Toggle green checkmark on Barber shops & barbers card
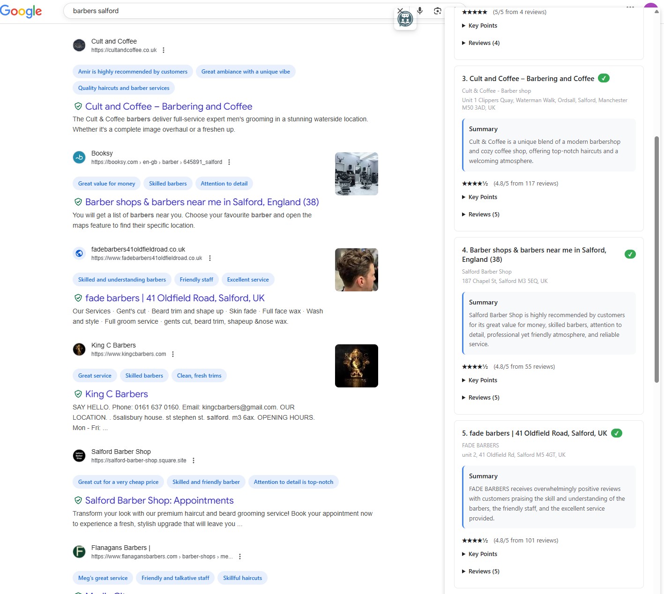This screenshot has height=594, width=664. tap(630, 254)
